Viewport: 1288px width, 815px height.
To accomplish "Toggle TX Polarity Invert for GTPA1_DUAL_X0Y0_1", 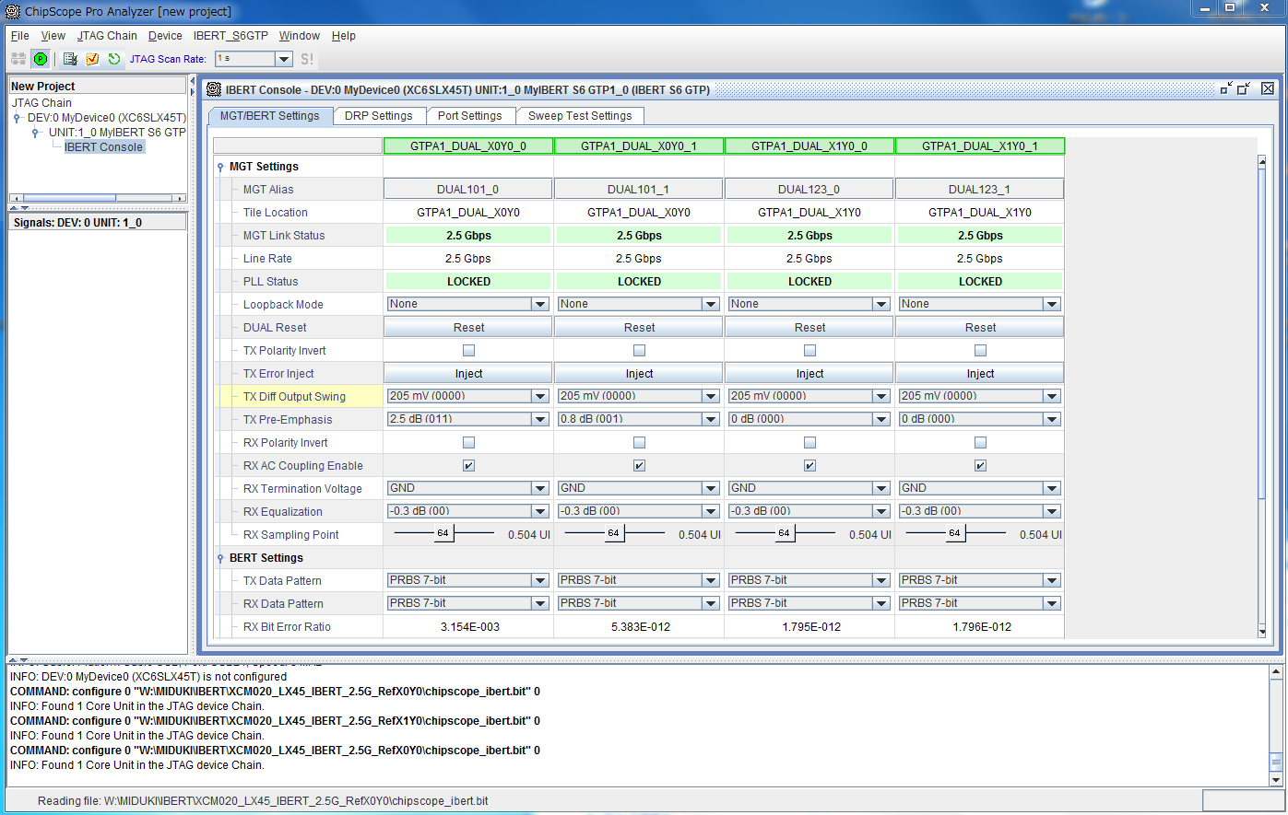I will click(639, 350).
